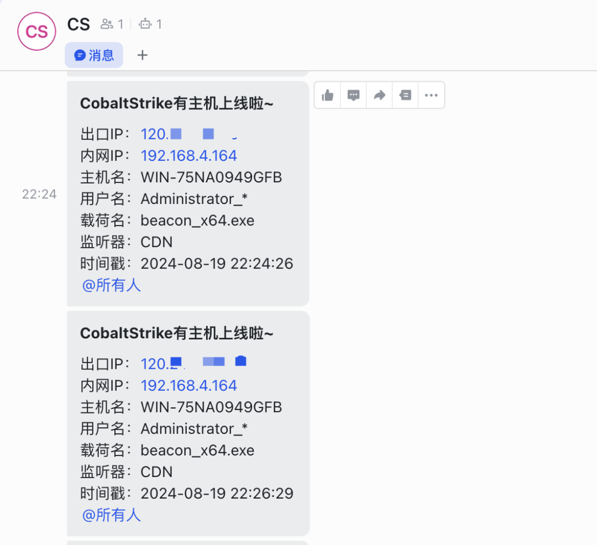This screenshot has height=545, width=597.
Task: Open exit IP link in 22:26:29 message
Action: (x=193, y=363)
